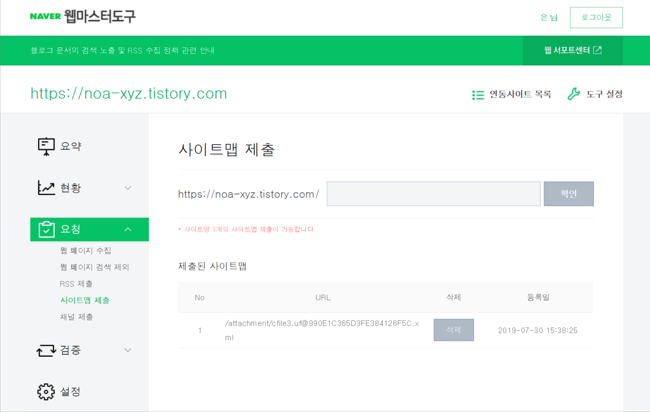The width and height of the screenshot is (650, 412).
Task: Go to 웹 페이지 수집
Action: pyautogui.click(x=86, y=251)
